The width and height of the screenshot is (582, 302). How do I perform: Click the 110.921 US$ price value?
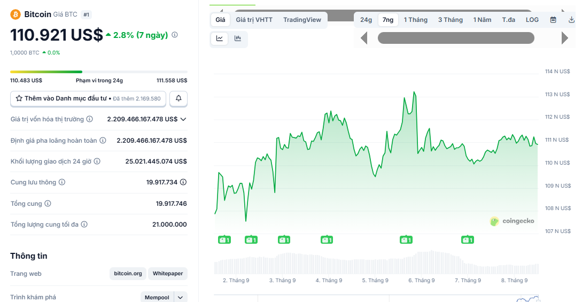click(57, 35)
